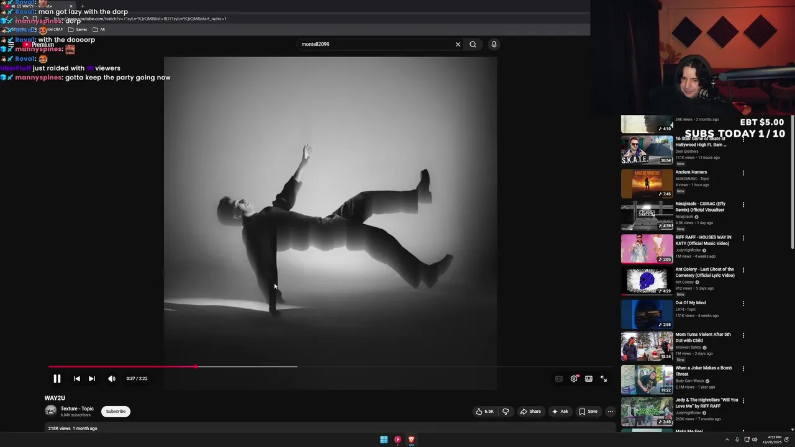
Task: Dislike the WAY2U video
Action: click(506, 411)
